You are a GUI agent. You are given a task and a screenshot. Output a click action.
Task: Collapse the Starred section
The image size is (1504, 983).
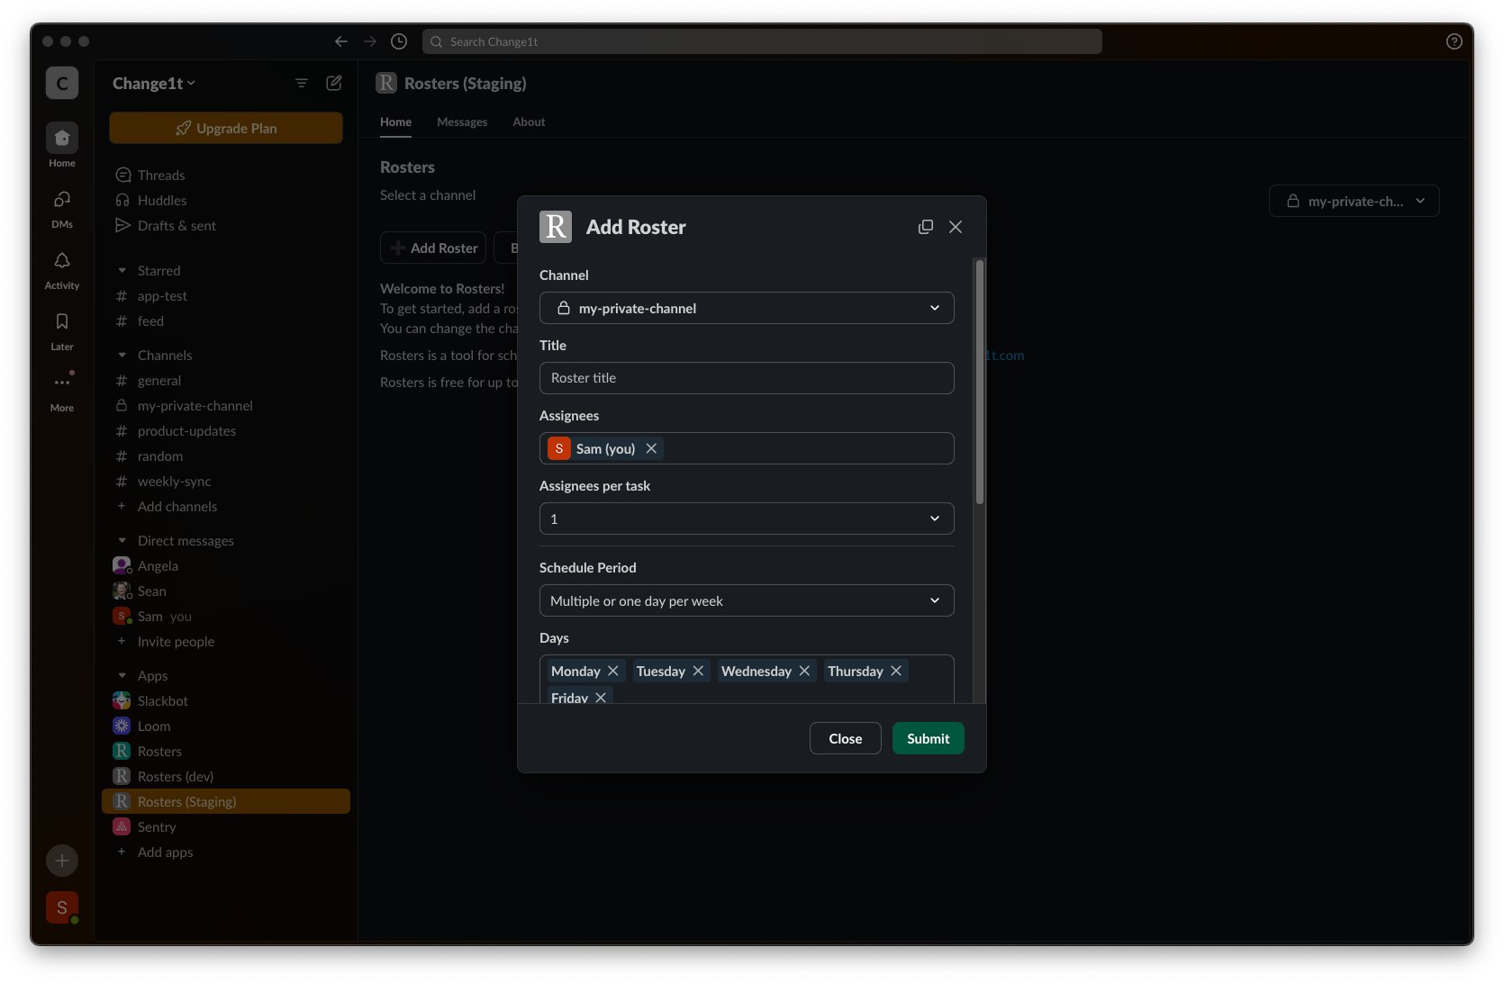(x=122, y=270)
